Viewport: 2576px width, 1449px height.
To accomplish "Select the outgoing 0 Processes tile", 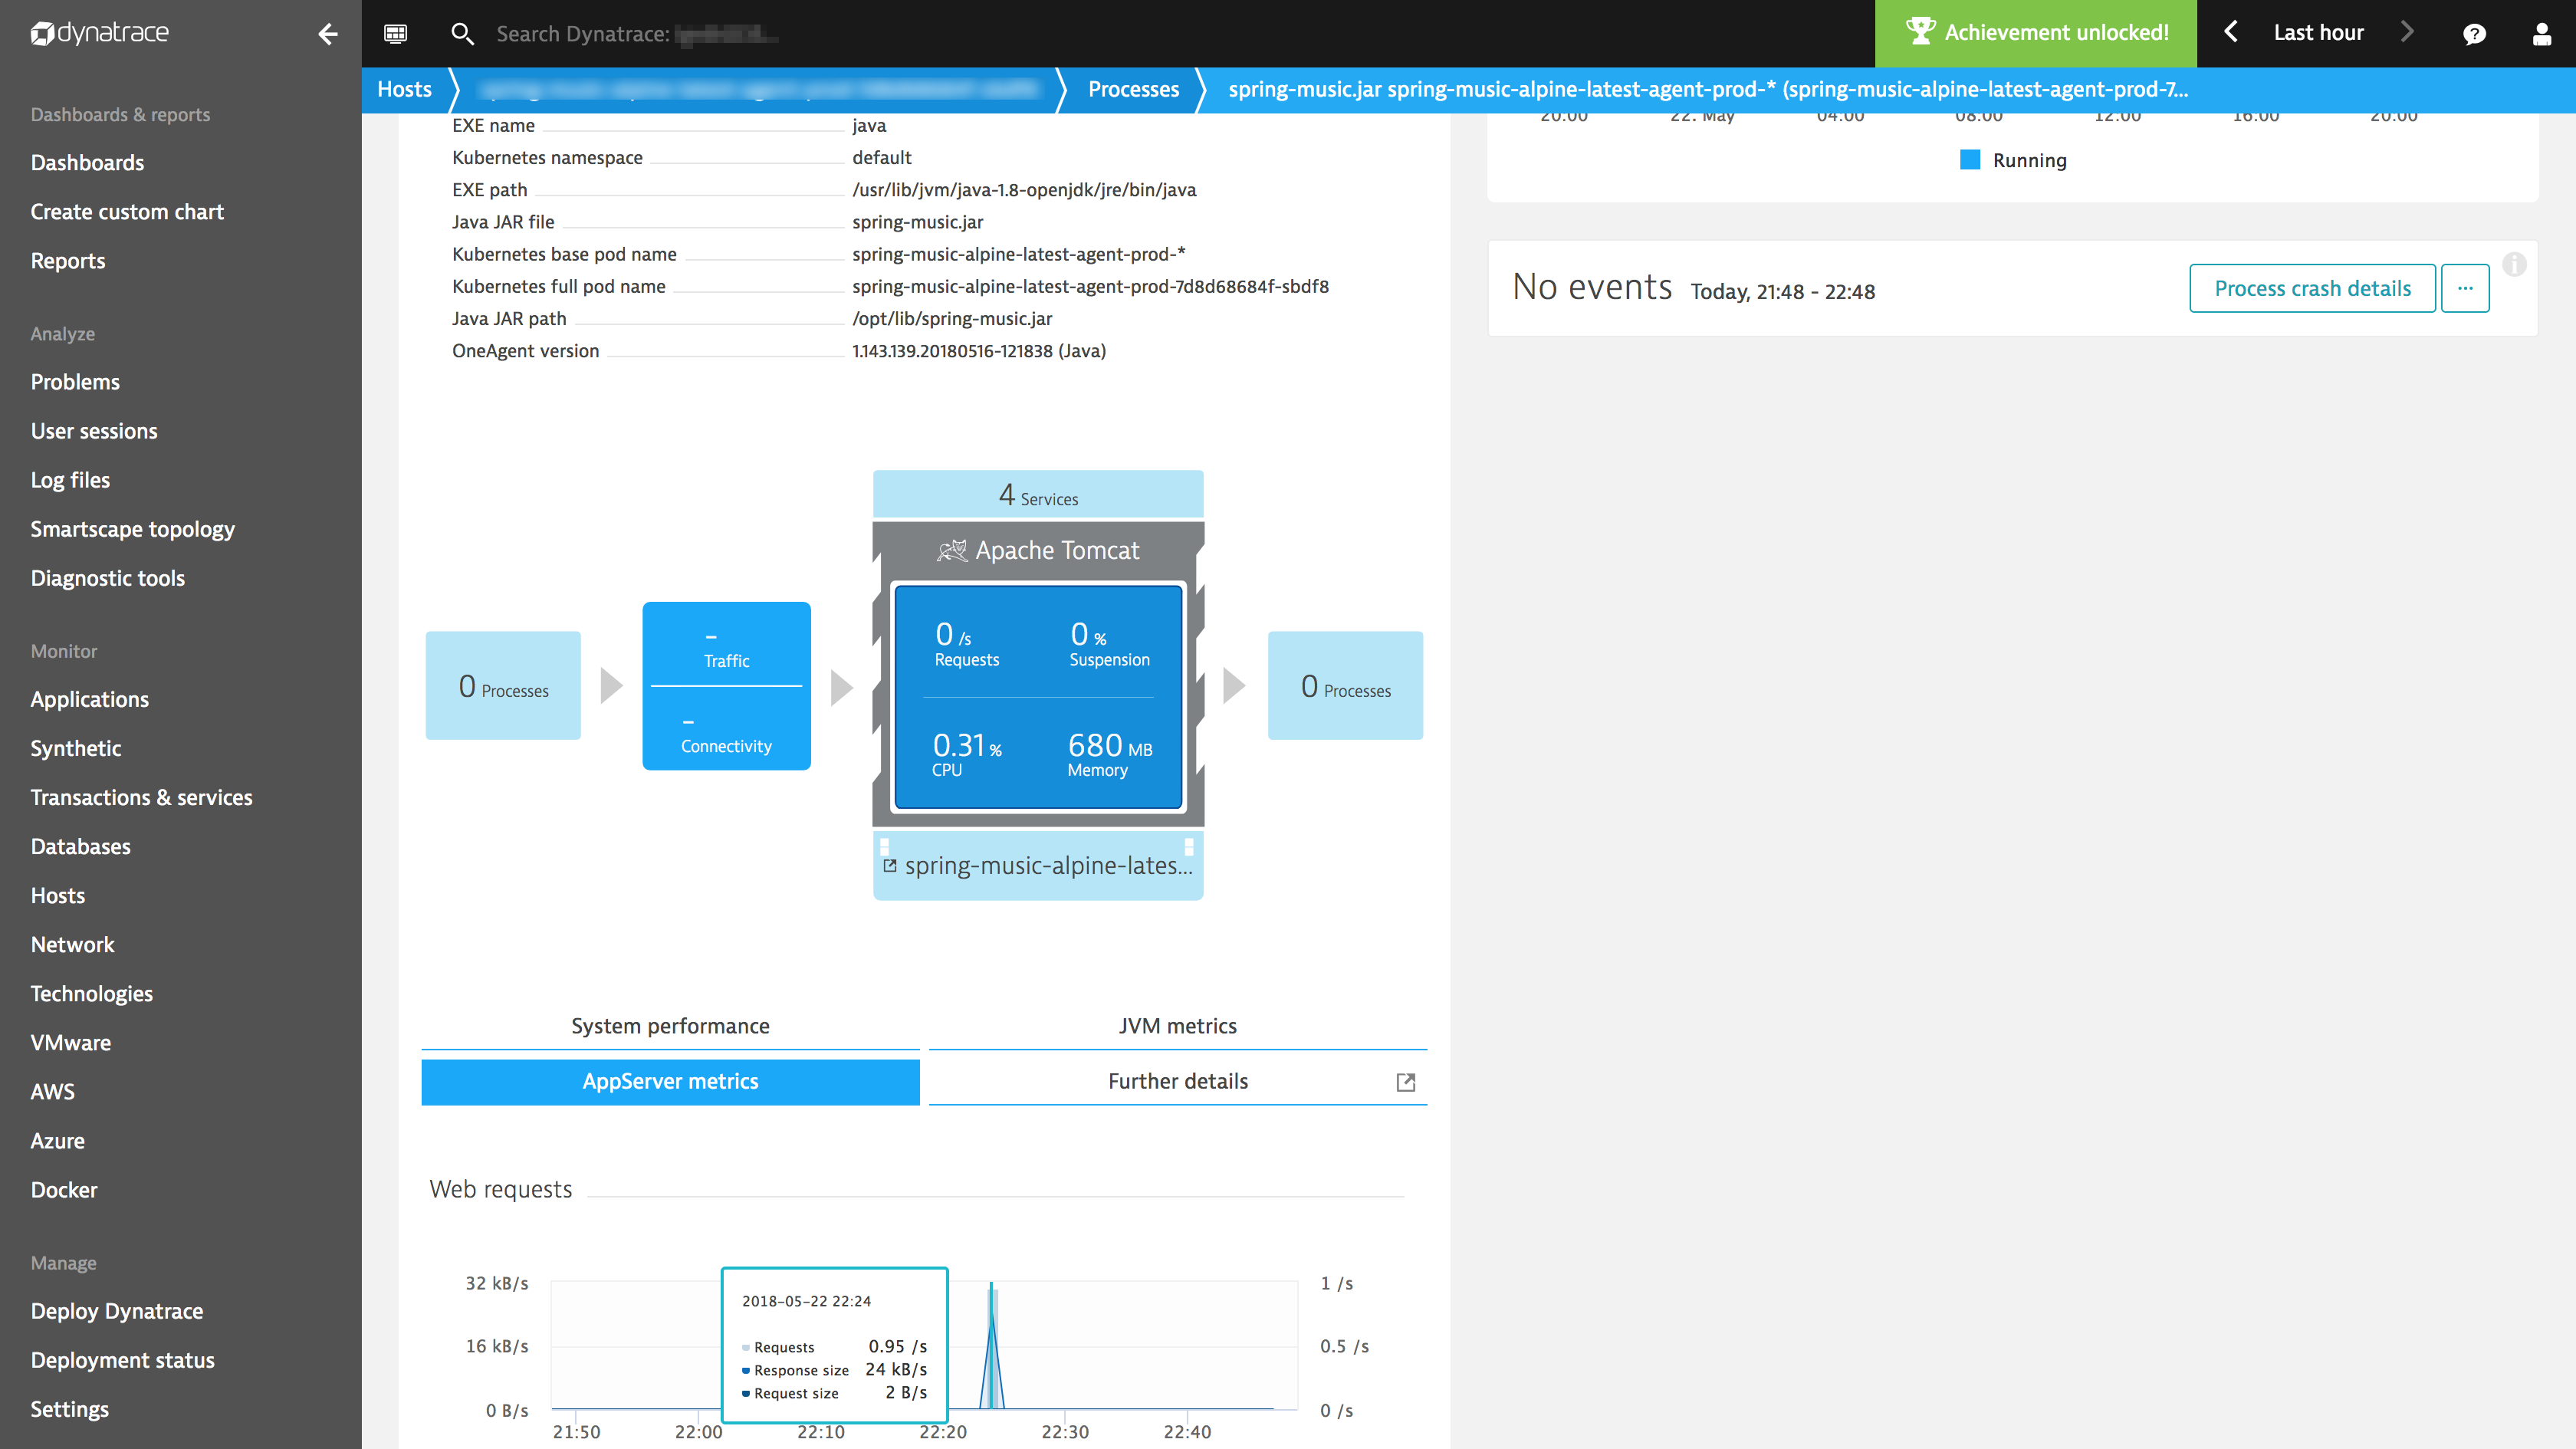I will tap(1345, 685).
